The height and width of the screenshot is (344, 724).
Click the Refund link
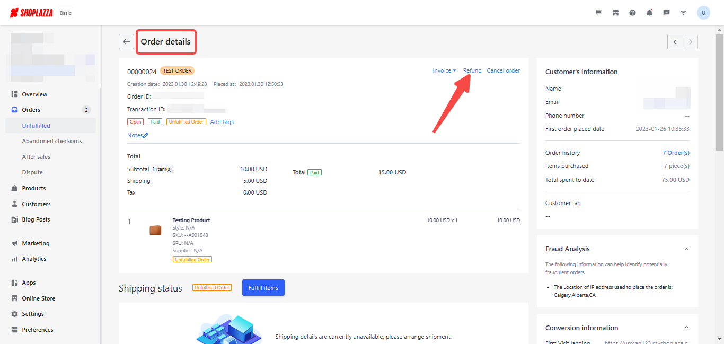472,70
